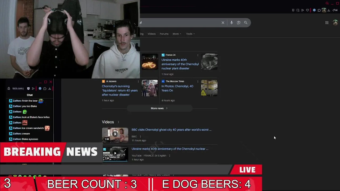Viewport: 340px width, 191px height.
Task: Open In Photos: Chernobyl, 40 Years On
Action: tap(177, 88)
